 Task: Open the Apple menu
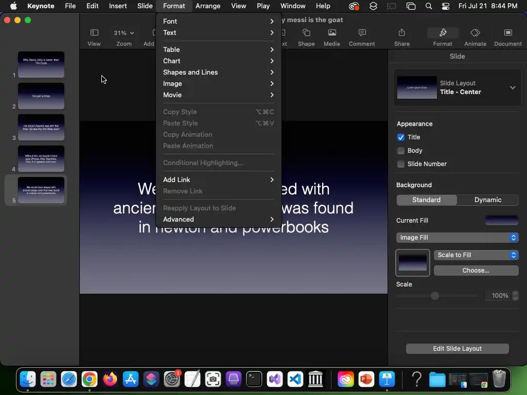tap(13, 6)
